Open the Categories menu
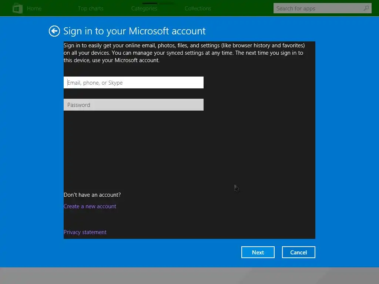Image resolution: width=379 pixels, height=284 pixels. click(144, 9)
